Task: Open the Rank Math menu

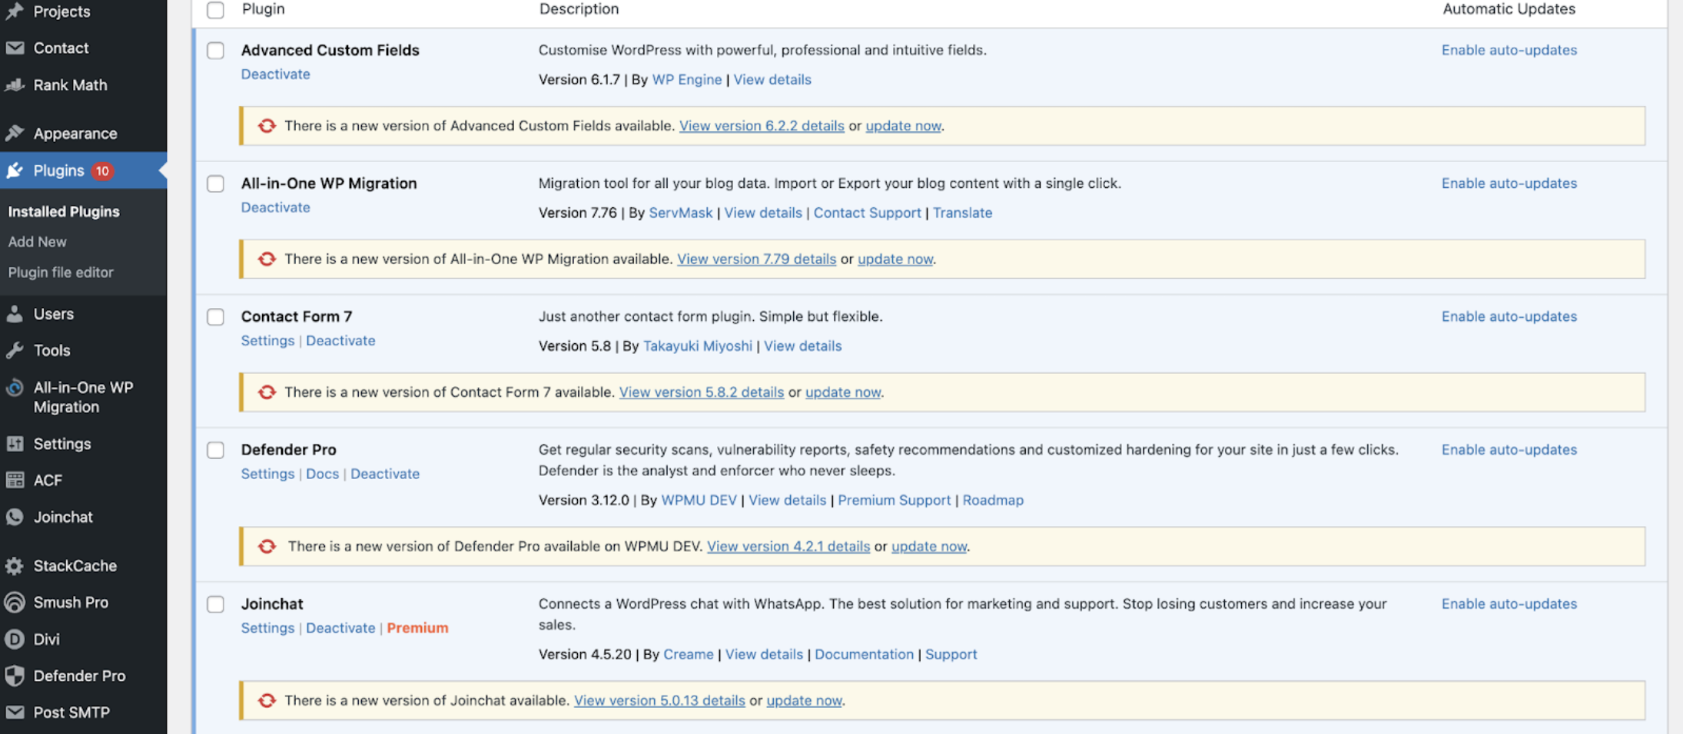Action: (x=70, y=84)
